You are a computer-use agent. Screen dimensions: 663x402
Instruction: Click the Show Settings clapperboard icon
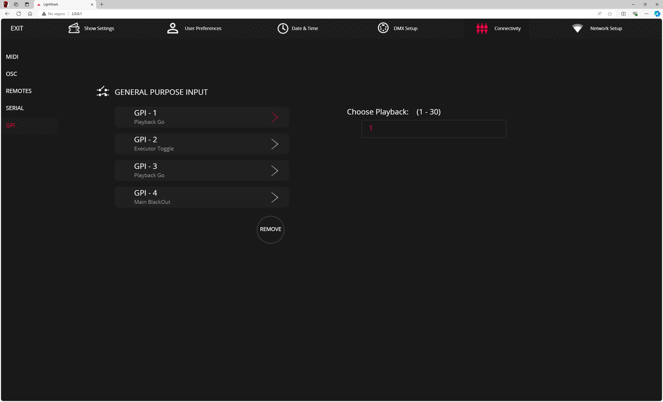(x=74, y=28)
